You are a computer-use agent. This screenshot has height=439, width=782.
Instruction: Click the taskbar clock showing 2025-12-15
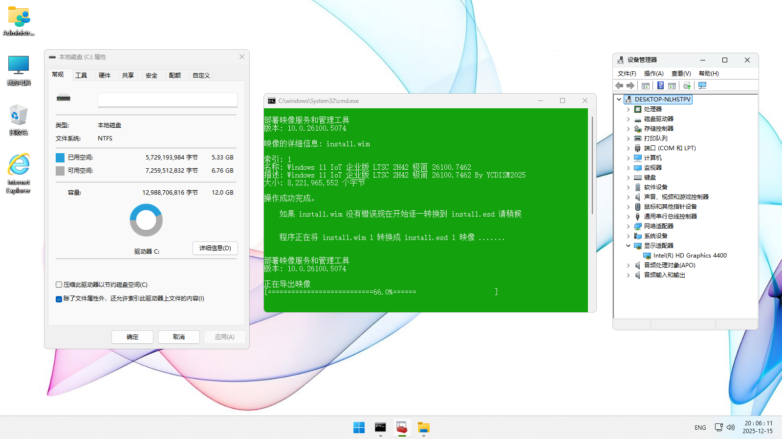[x=758, y=427]
